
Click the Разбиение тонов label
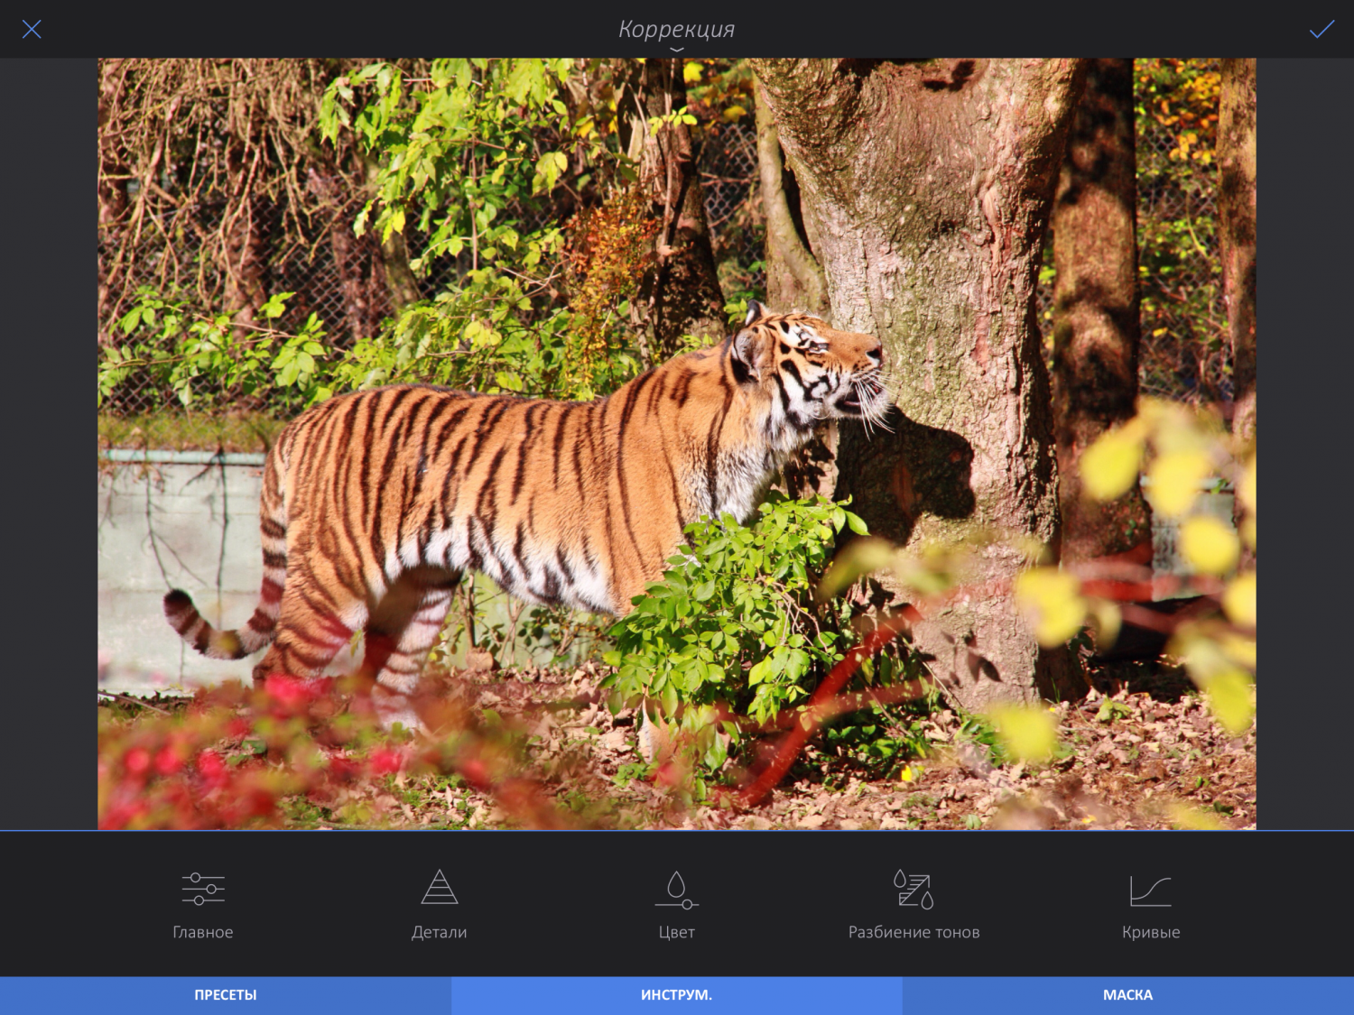[x=913, y=932]
